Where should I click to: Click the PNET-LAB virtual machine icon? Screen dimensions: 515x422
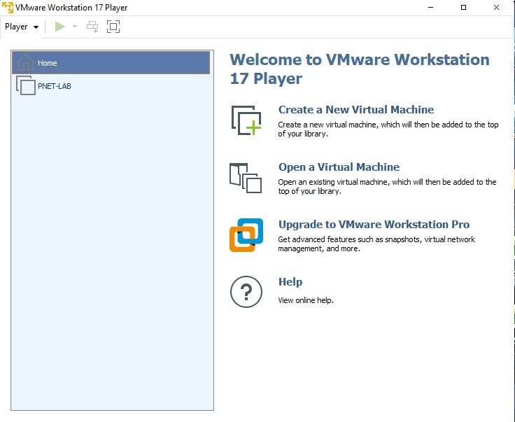(25, 86)
